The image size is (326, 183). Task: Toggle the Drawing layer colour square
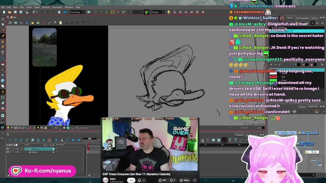(17, 152)
